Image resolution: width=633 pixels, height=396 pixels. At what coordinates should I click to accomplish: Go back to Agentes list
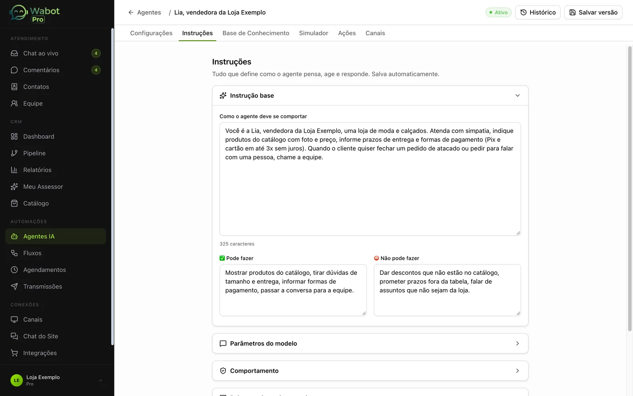tap(144, 12)
